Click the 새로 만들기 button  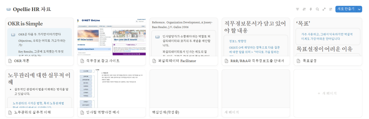[x=346, y=9]
